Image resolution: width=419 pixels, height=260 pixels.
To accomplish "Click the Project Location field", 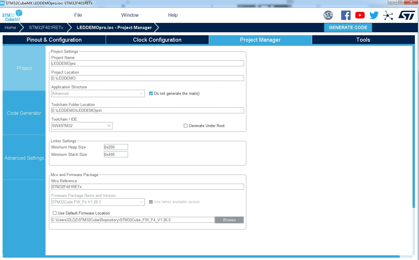I will click(148, 78).
